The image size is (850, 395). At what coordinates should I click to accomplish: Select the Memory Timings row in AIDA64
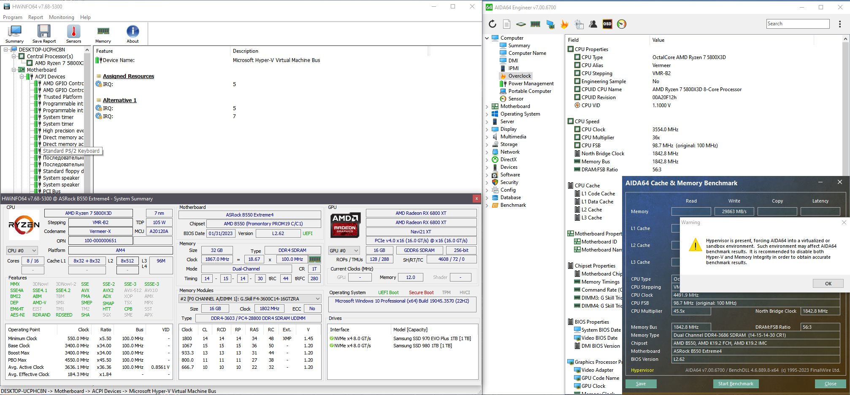[x=600, y=282]
